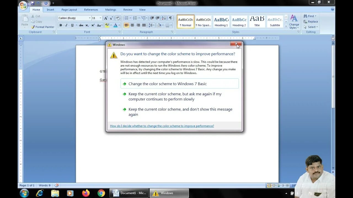Open the Line Spacing dropdown

(x=151, y=25)
